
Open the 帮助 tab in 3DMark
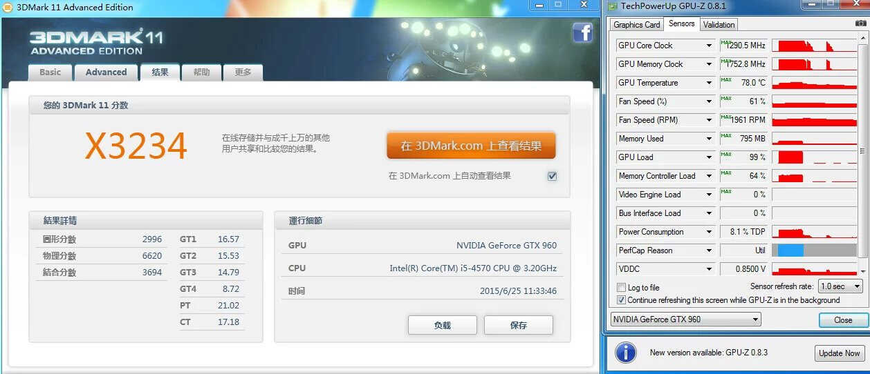click(x=201, y=72)
